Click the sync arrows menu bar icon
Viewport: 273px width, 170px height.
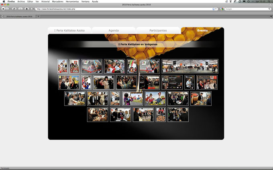pyautogui.click(x=240, y=1)
